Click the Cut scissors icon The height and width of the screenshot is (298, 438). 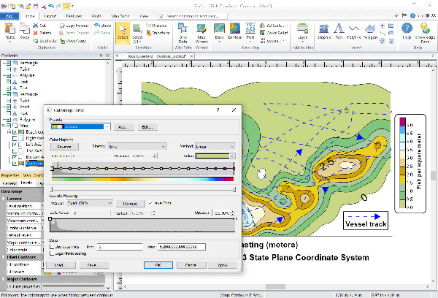point(36,26)
